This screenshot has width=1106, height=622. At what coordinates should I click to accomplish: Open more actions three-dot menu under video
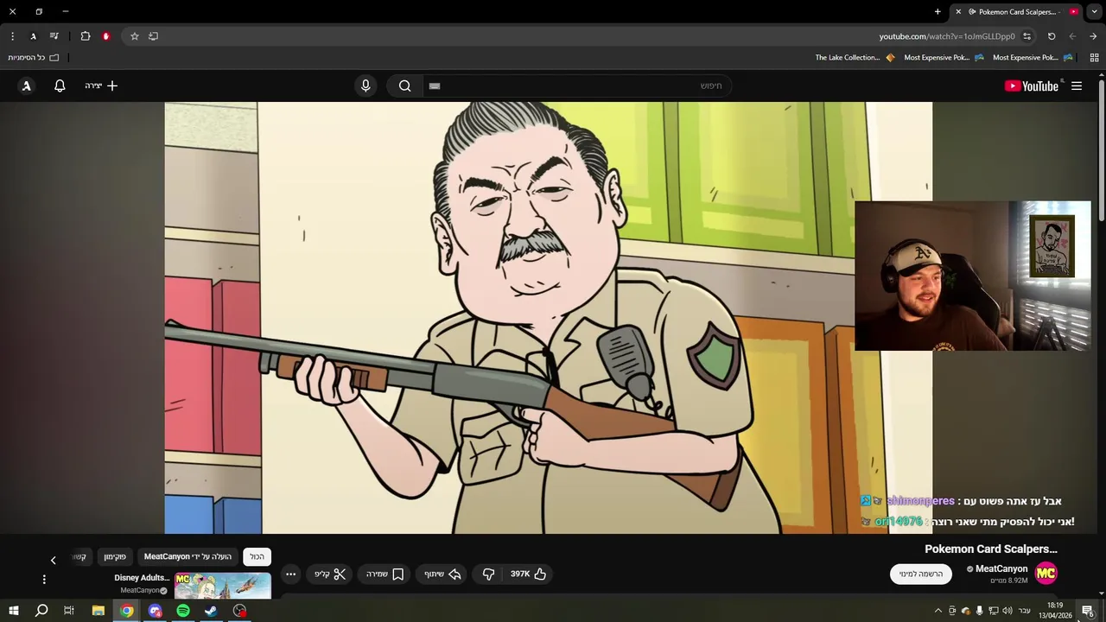point(290,574)
